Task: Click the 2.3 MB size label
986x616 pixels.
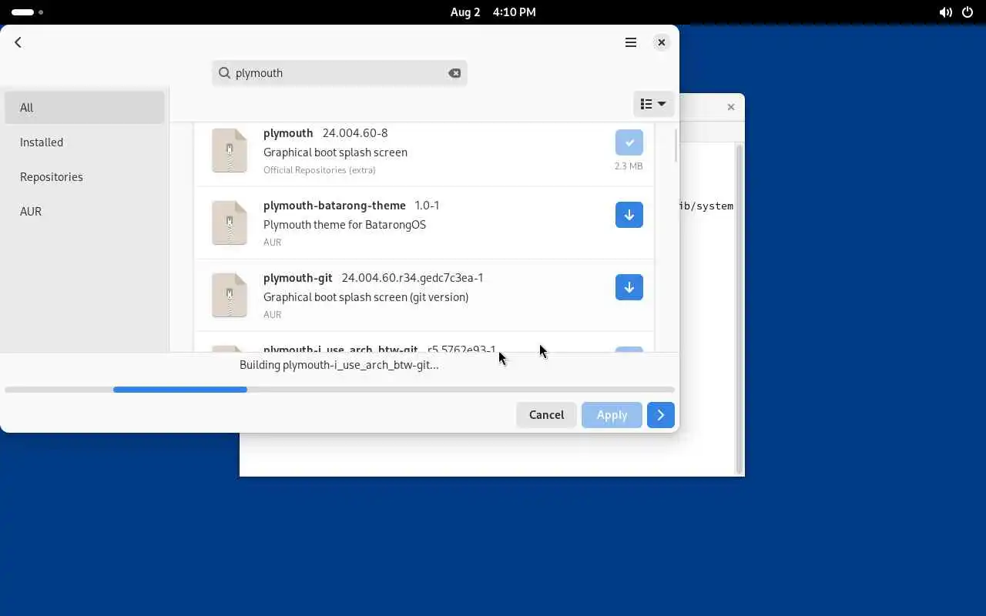Action: click(629, 166)
